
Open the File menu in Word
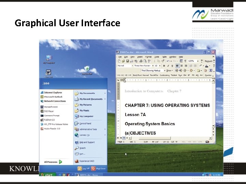pyautogui.click(x=120, y=57)
